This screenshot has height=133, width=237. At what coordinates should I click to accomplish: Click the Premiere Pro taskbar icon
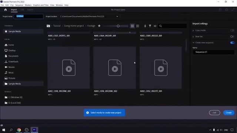(x=34, y=130)
